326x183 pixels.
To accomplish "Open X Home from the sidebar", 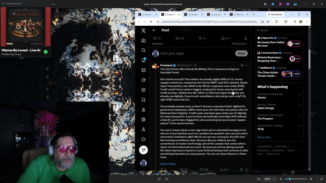I will point(143,41).
